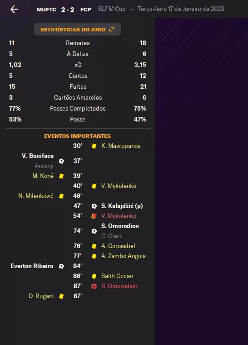Viewport: 248px width, 345px height.
Task: Click M. Koné's yellow card icon
Action: 61,176
